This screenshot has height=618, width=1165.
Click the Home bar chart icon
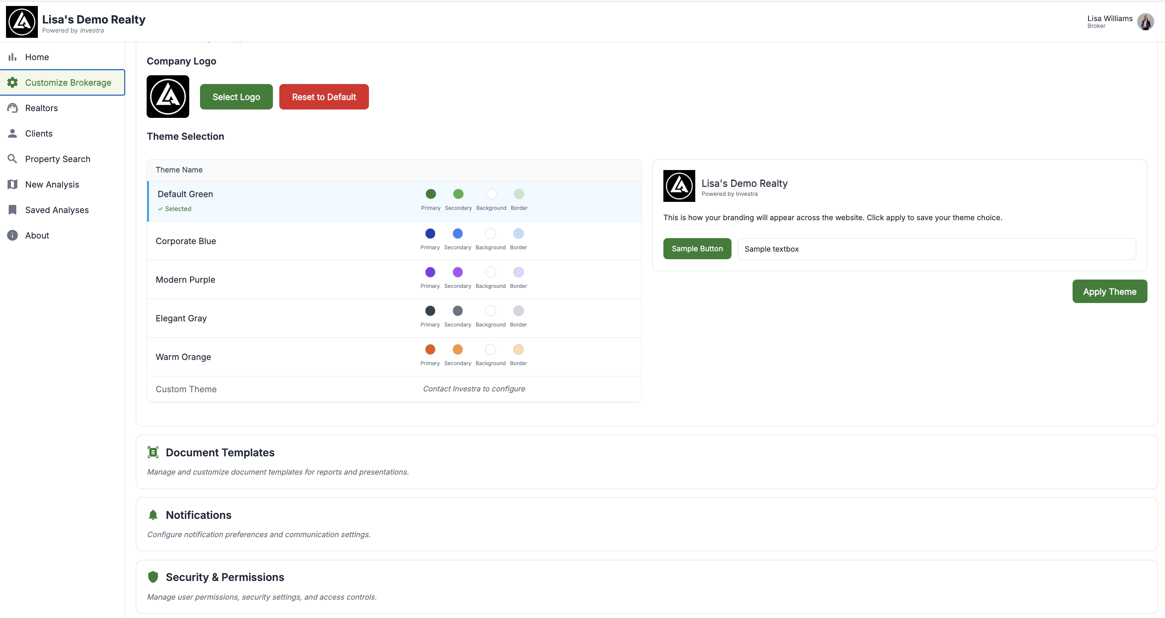(x=13, y=57)
